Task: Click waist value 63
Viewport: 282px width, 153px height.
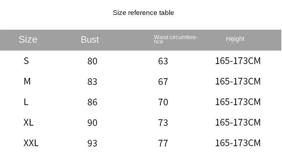Action: [163, 61]
